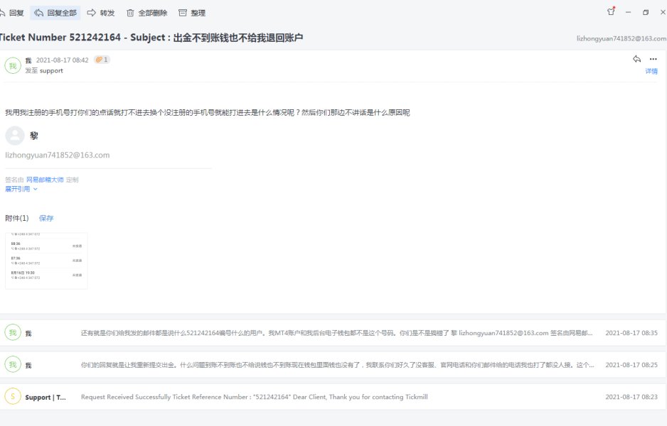Open message details (详情) link
667x426 pixels.
(x=651, y=71)
